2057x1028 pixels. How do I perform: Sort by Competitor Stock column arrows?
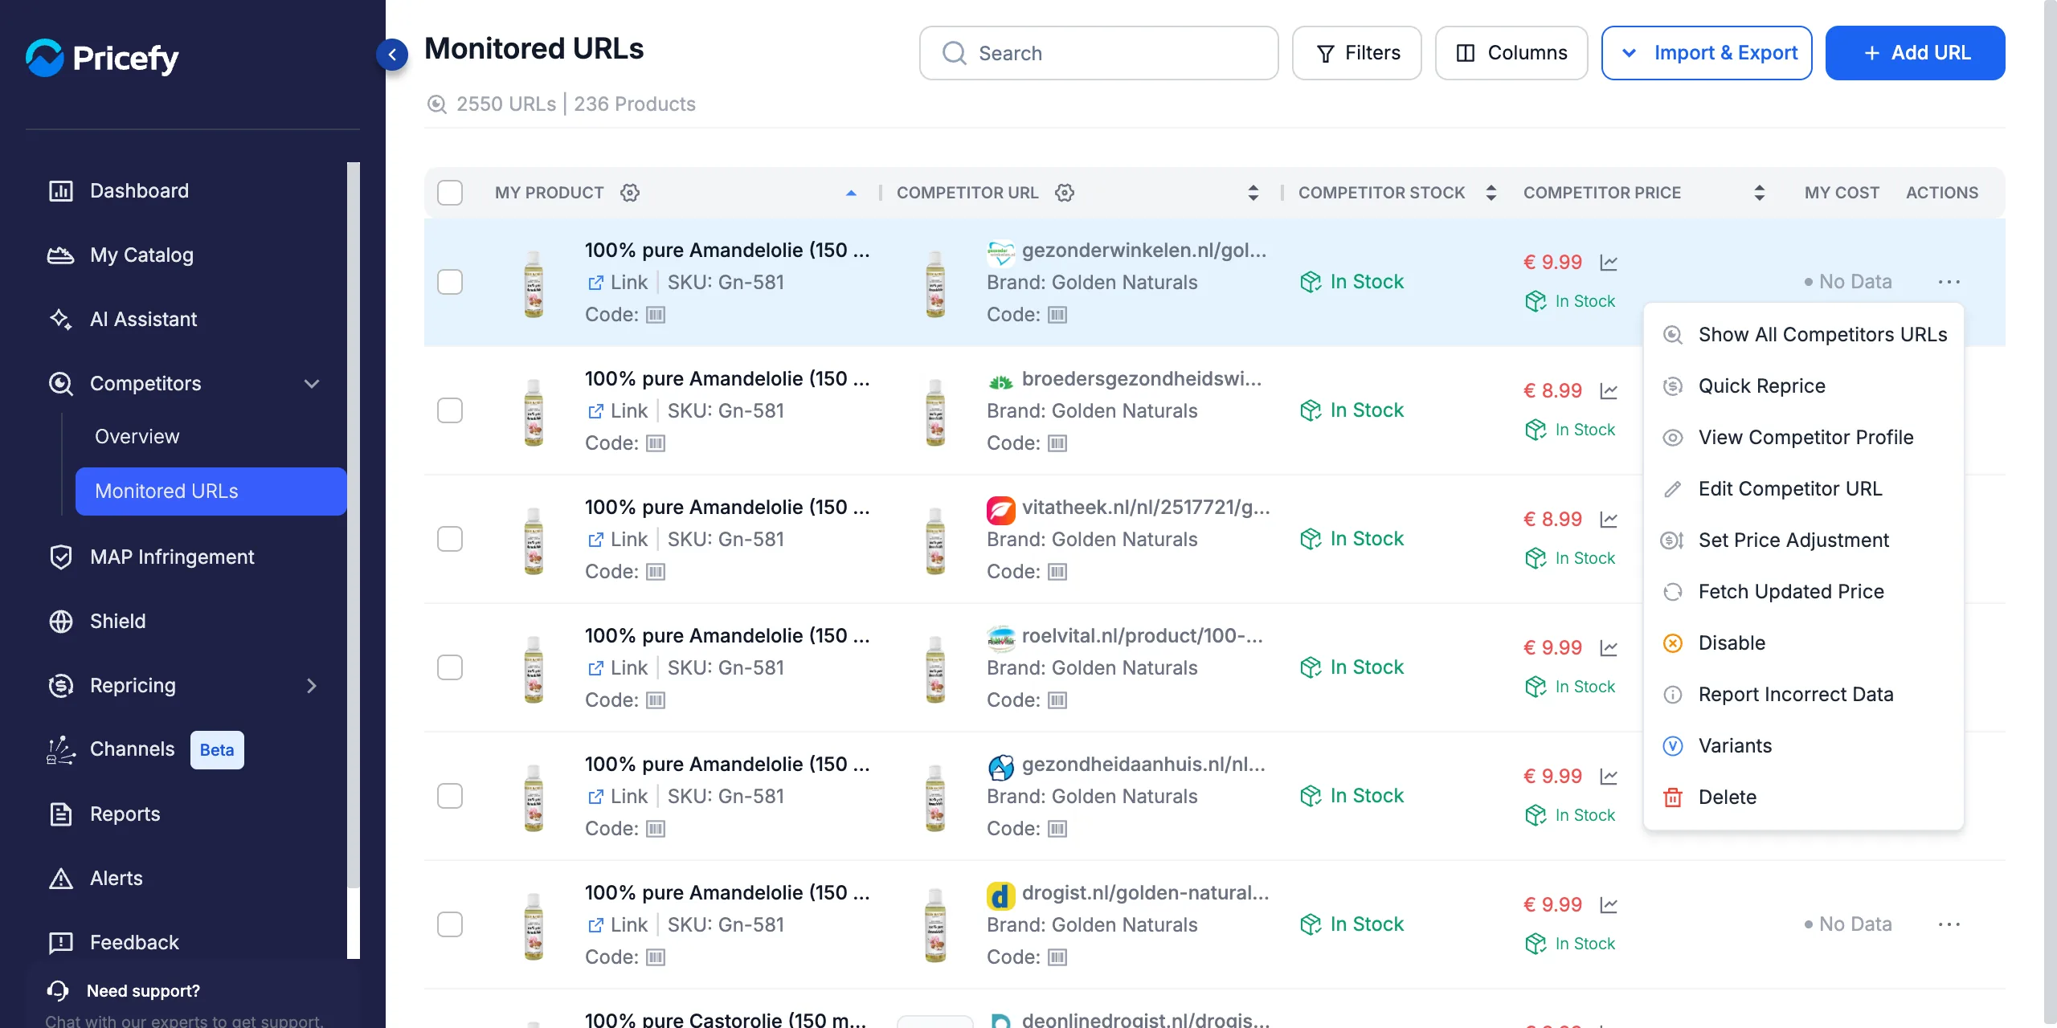click(x=1491, y=193)
